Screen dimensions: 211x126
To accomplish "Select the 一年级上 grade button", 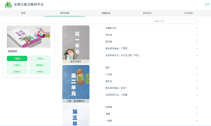I will 17,58.
